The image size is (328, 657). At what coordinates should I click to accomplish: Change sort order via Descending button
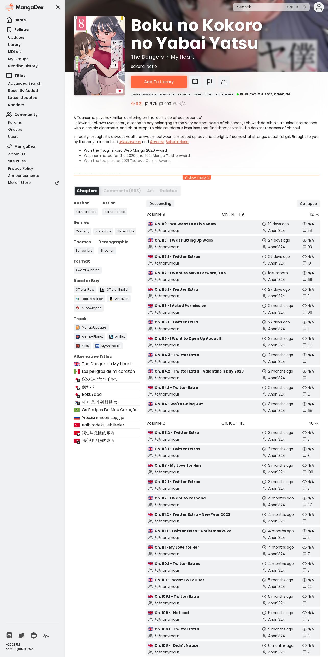point(160,204)
